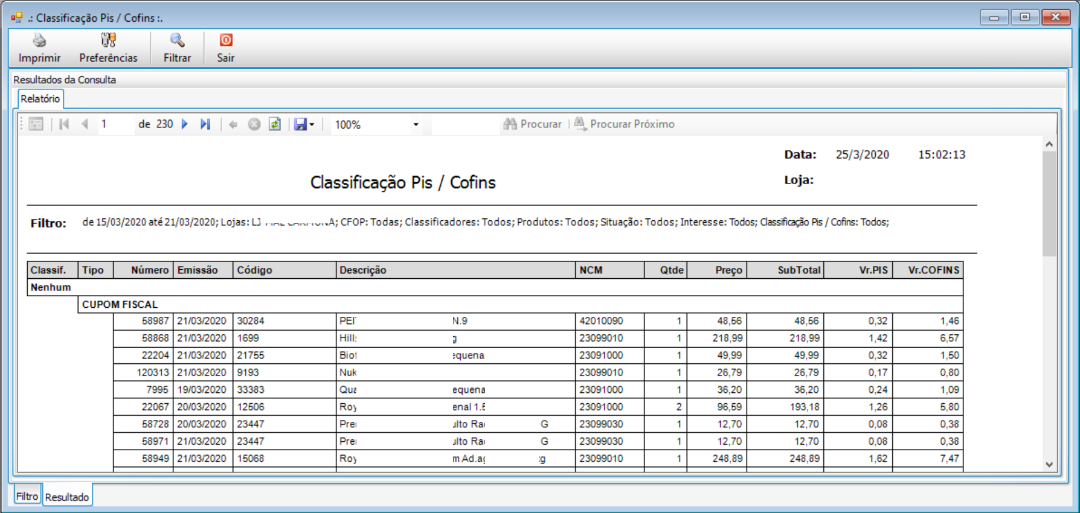Click back to parent report arrow
This screenshot has width=1080, height=513.
point(233,124)
